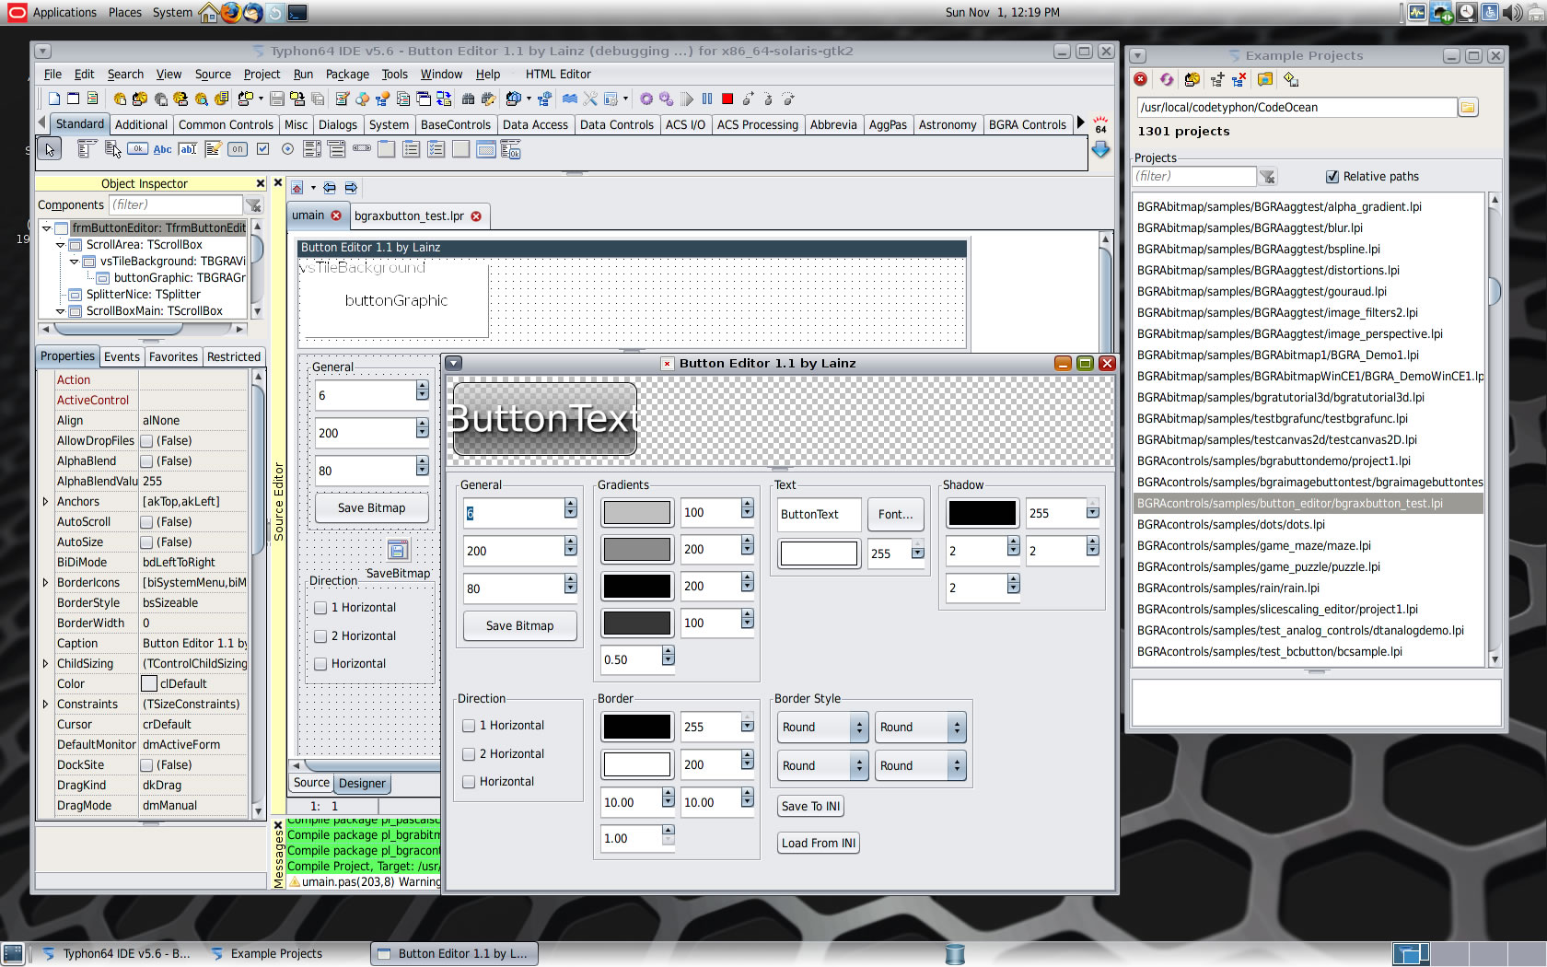
Task: Switch to the Events tab in Object Inspector
Action: (x=122, y=356)
